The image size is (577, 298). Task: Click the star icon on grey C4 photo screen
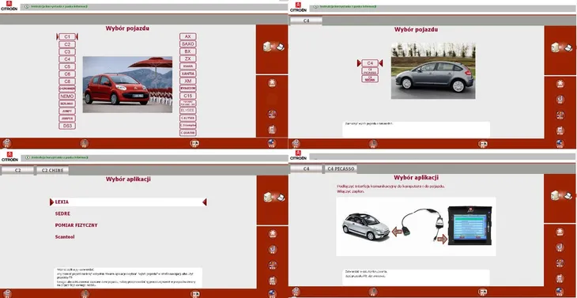tap(560, 84)
